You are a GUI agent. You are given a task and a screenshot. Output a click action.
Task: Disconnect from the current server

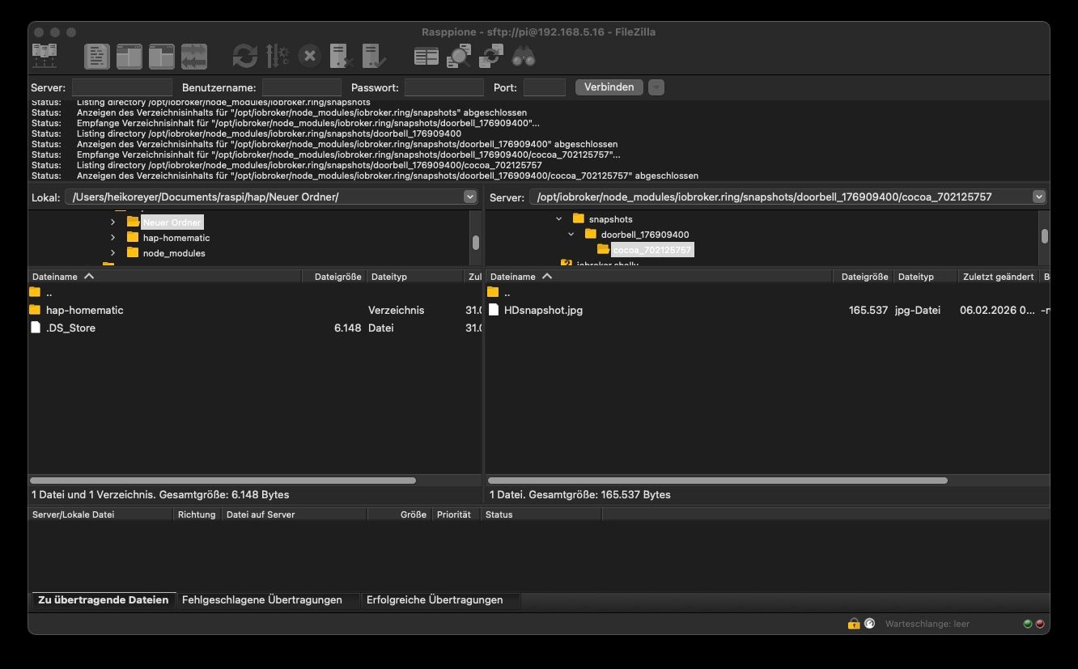(x=342, y=56)
